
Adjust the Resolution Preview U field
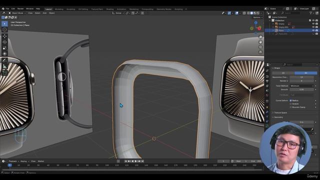[x=301, y=77]
